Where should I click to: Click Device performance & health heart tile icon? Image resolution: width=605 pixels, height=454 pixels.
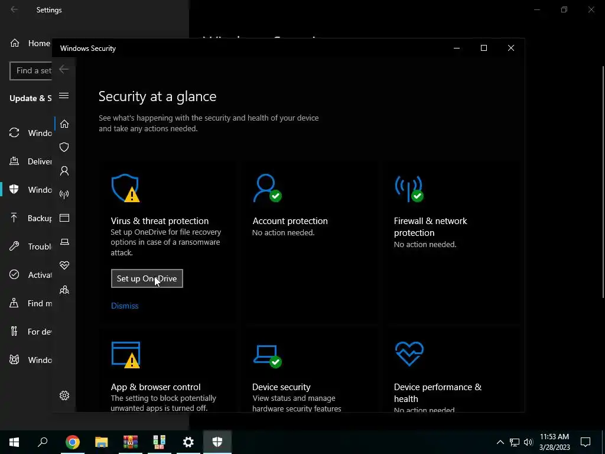(409, 354)
